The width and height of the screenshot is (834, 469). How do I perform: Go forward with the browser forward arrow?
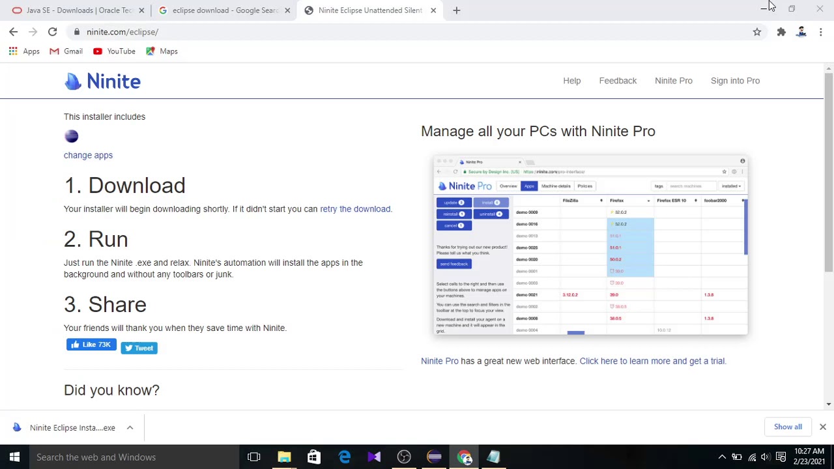pos(33,32)
